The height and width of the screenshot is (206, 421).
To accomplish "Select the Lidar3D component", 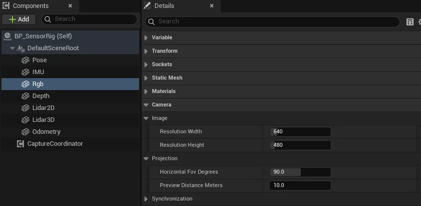I will click(70, 120).
